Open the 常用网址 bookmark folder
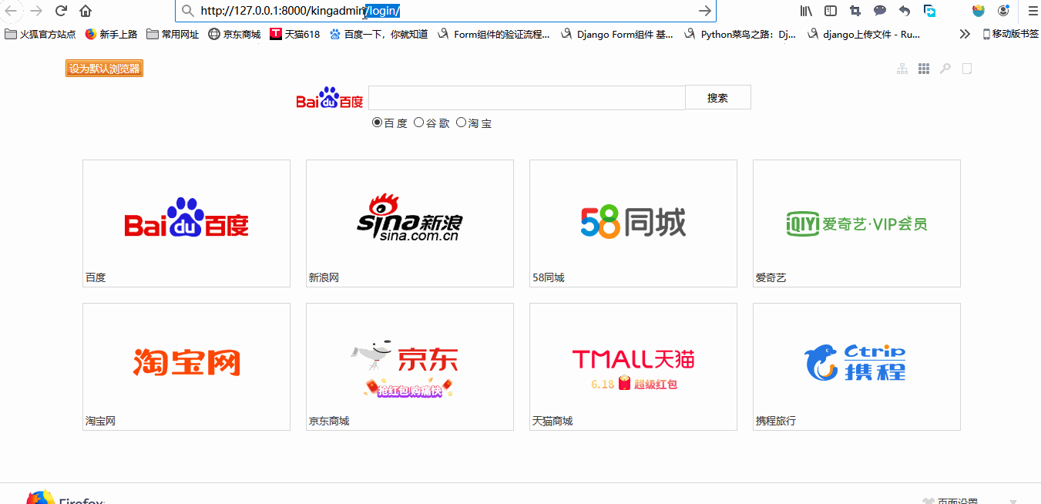The height and width of the screenshot is (504, 1041). tap(173, 34)
